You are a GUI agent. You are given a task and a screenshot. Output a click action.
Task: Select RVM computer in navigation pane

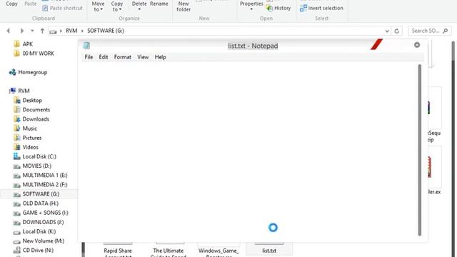[x=24, y=91]
